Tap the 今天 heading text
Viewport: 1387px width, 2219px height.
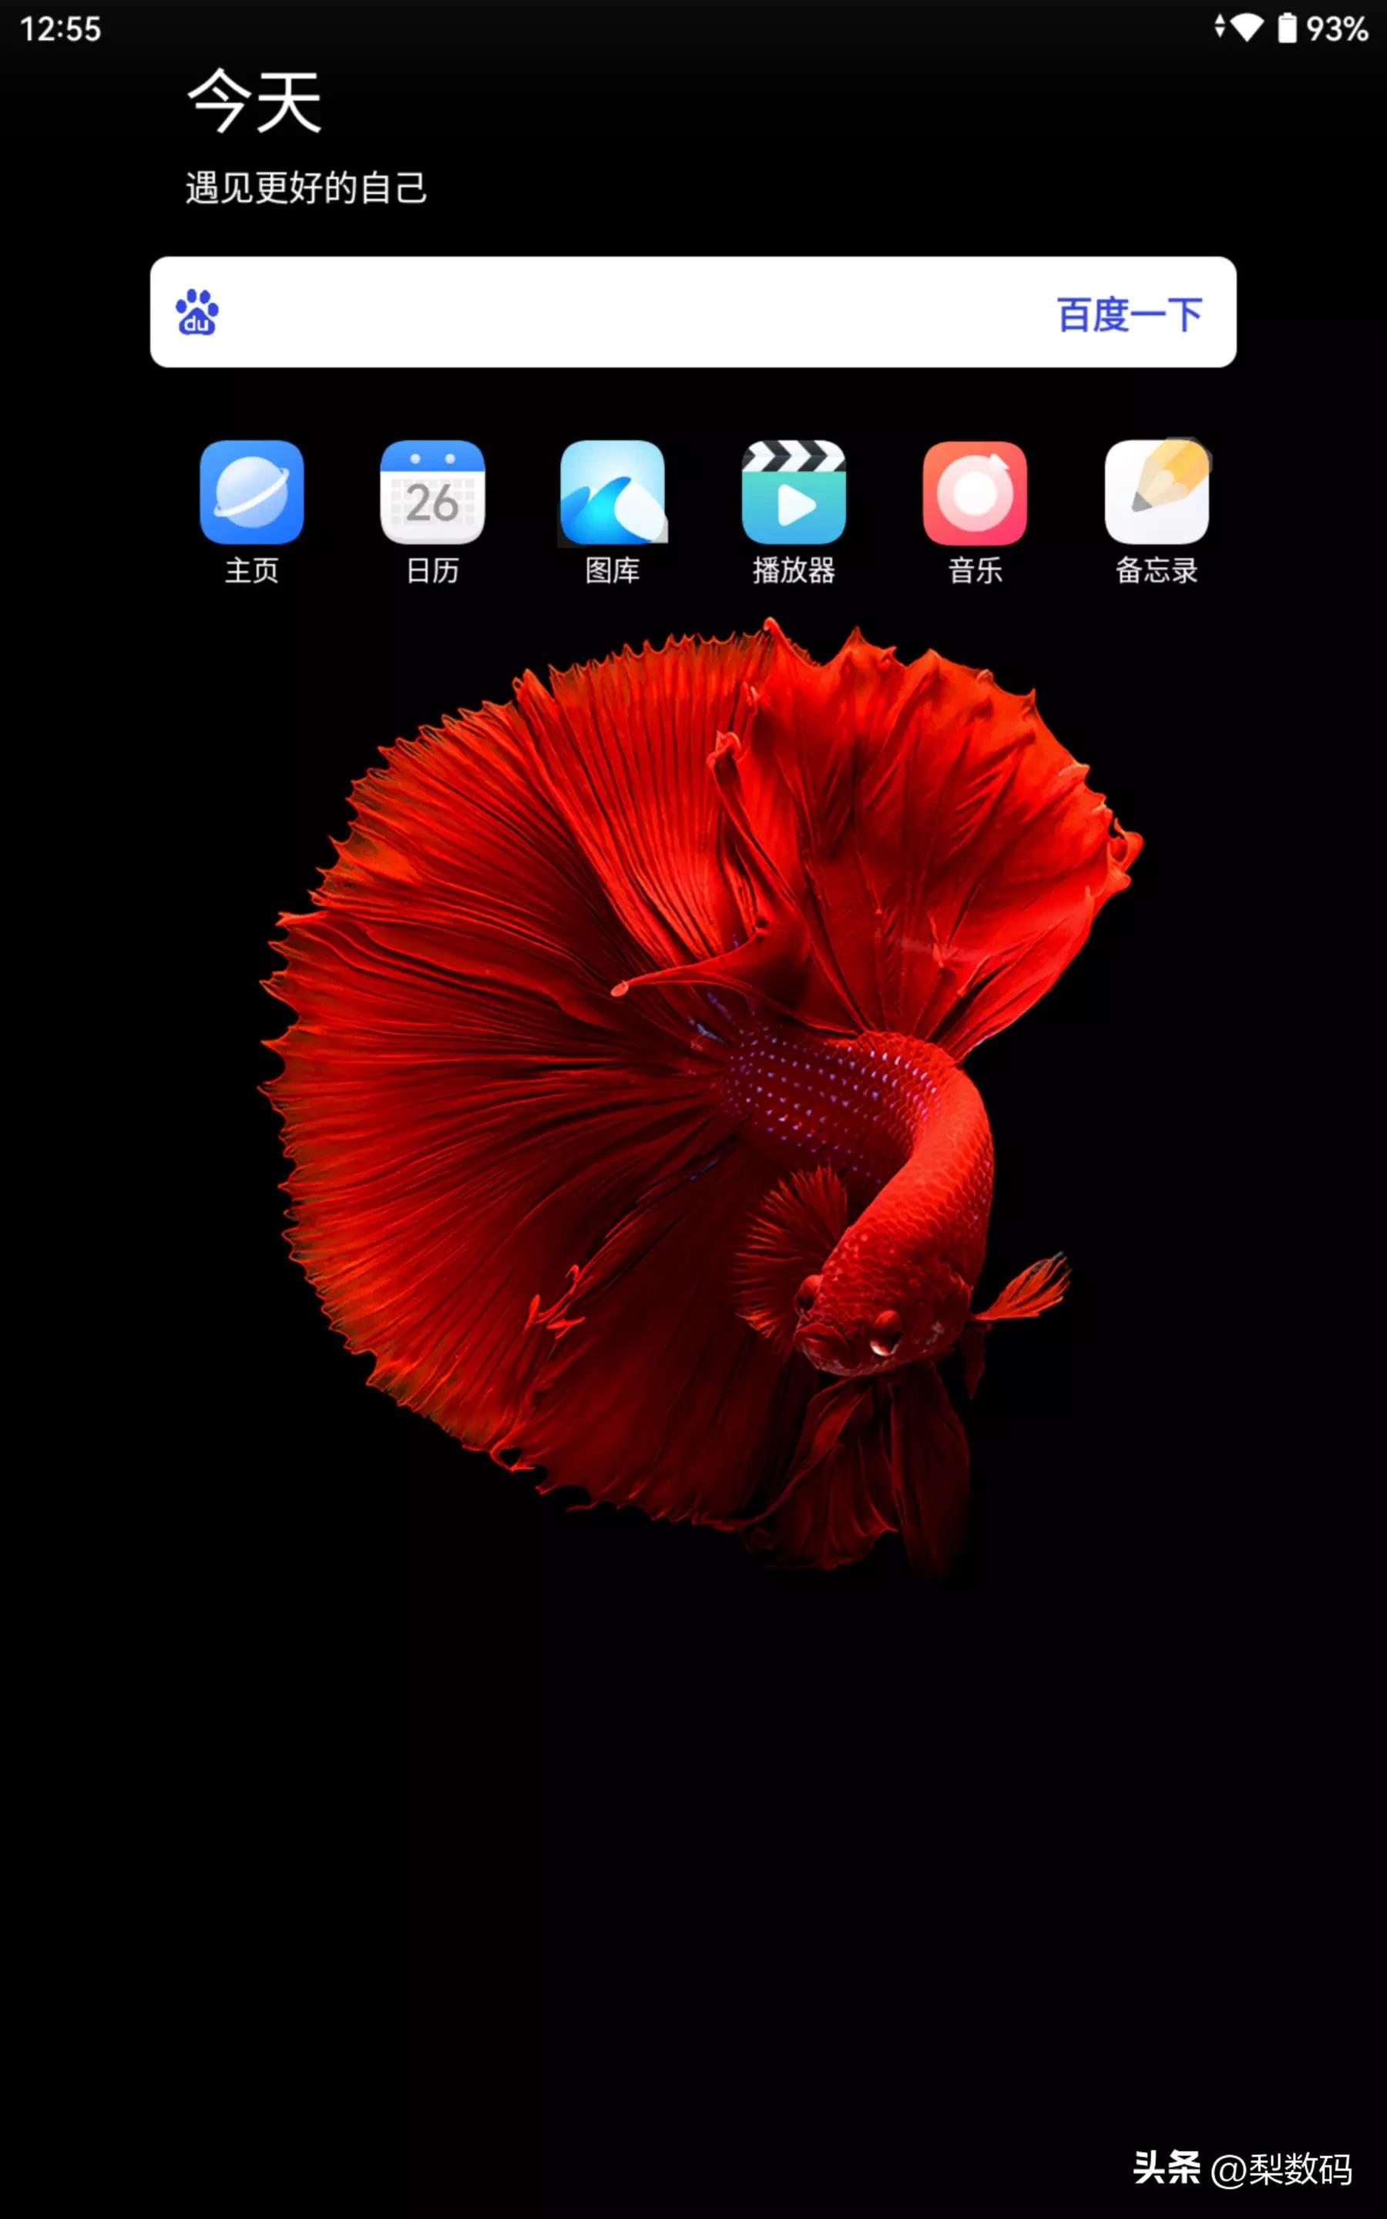(255, 101)
